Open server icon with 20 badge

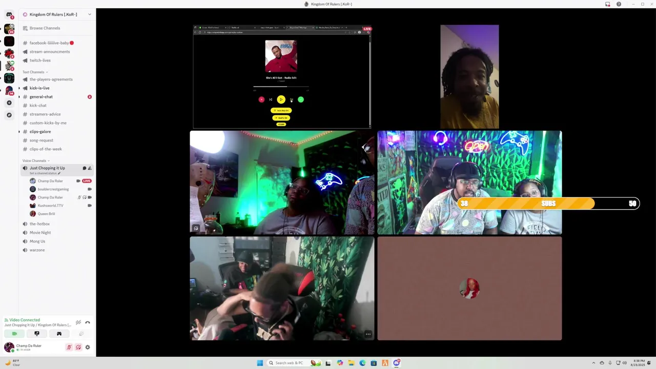(x=9, y=29)
